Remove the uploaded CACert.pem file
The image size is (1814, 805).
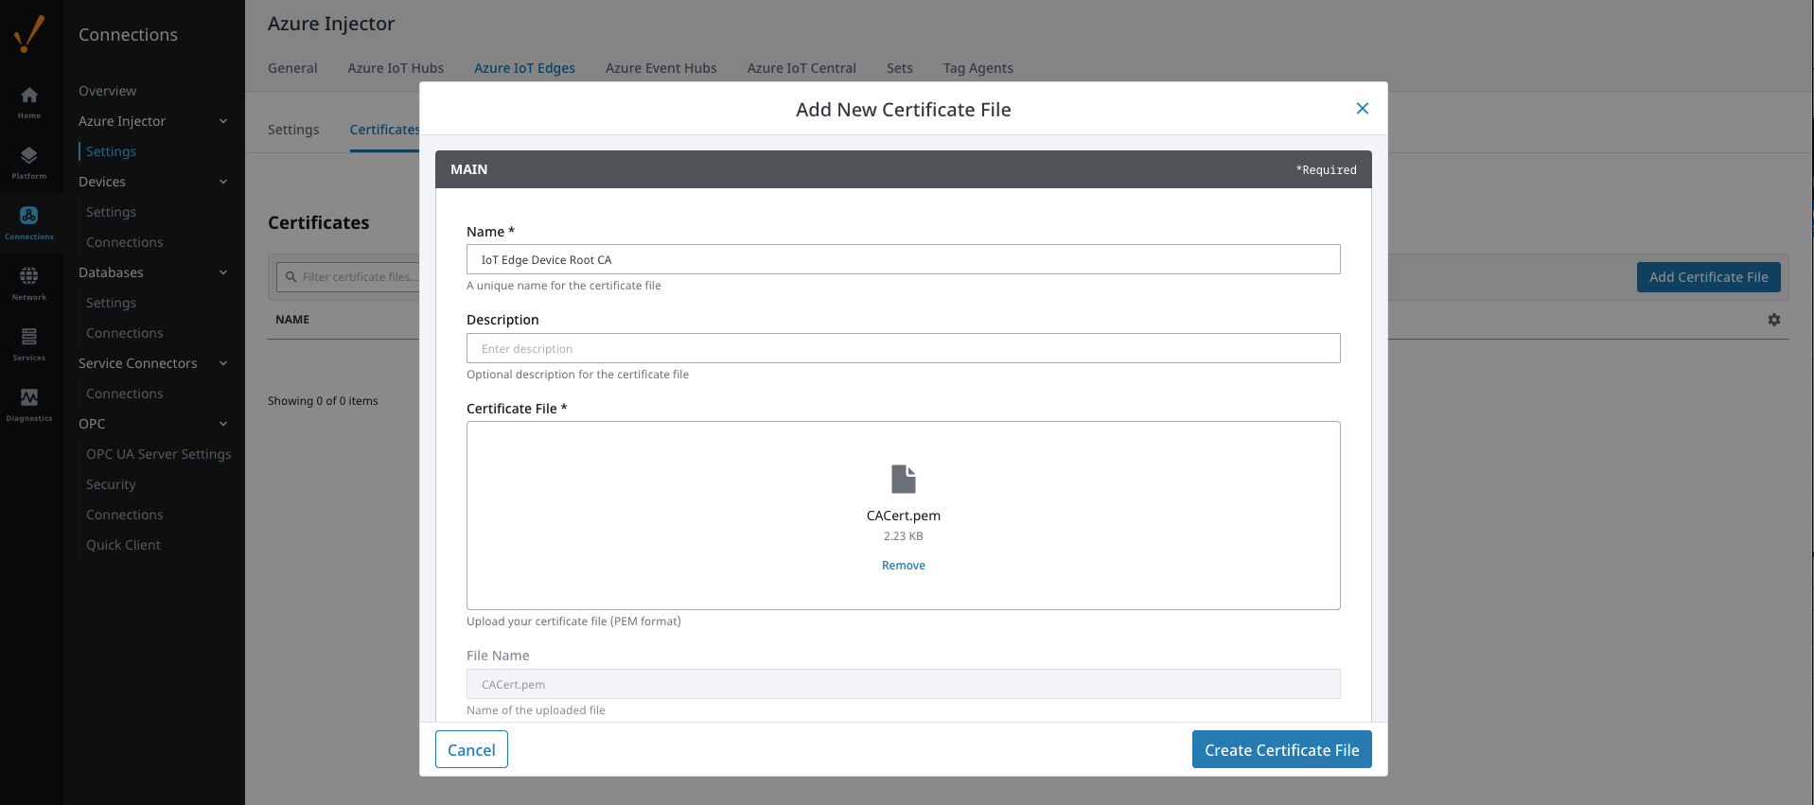[903, 566]
